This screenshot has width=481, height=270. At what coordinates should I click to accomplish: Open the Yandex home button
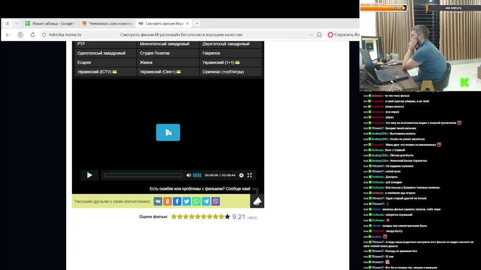pos(20,34)
